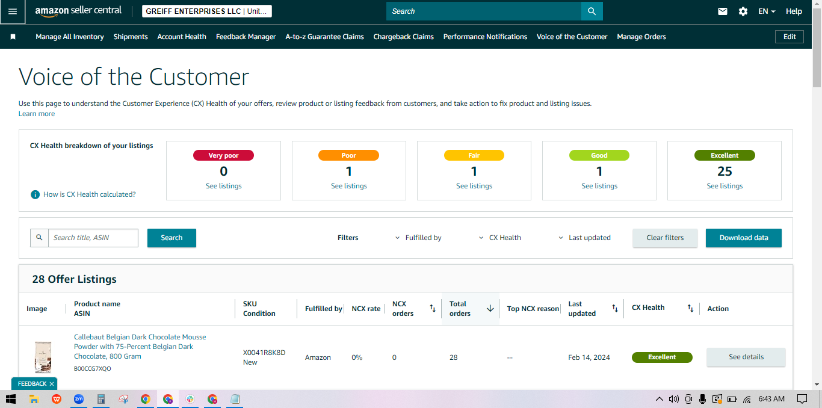822x408 pixels.
Task: Open the Learn more link
Action: [37, 114]
